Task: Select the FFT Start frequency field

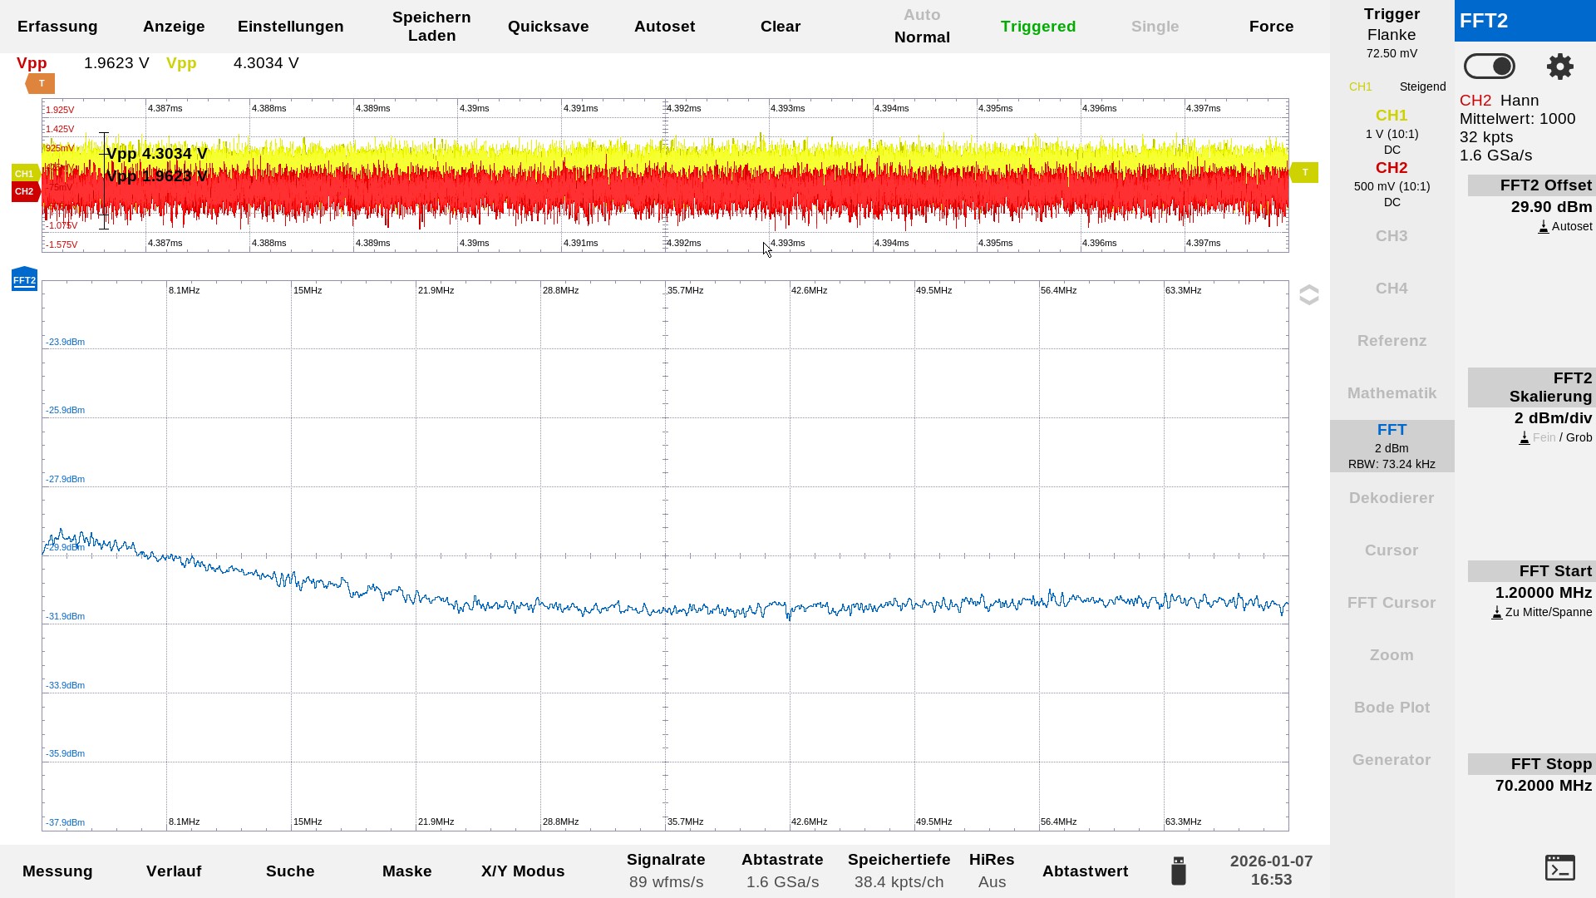Action: tap(1542, 592)
